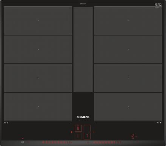166x146 pixels.
Task: Tap the left flex zone symbol
Action: [6, 123]
